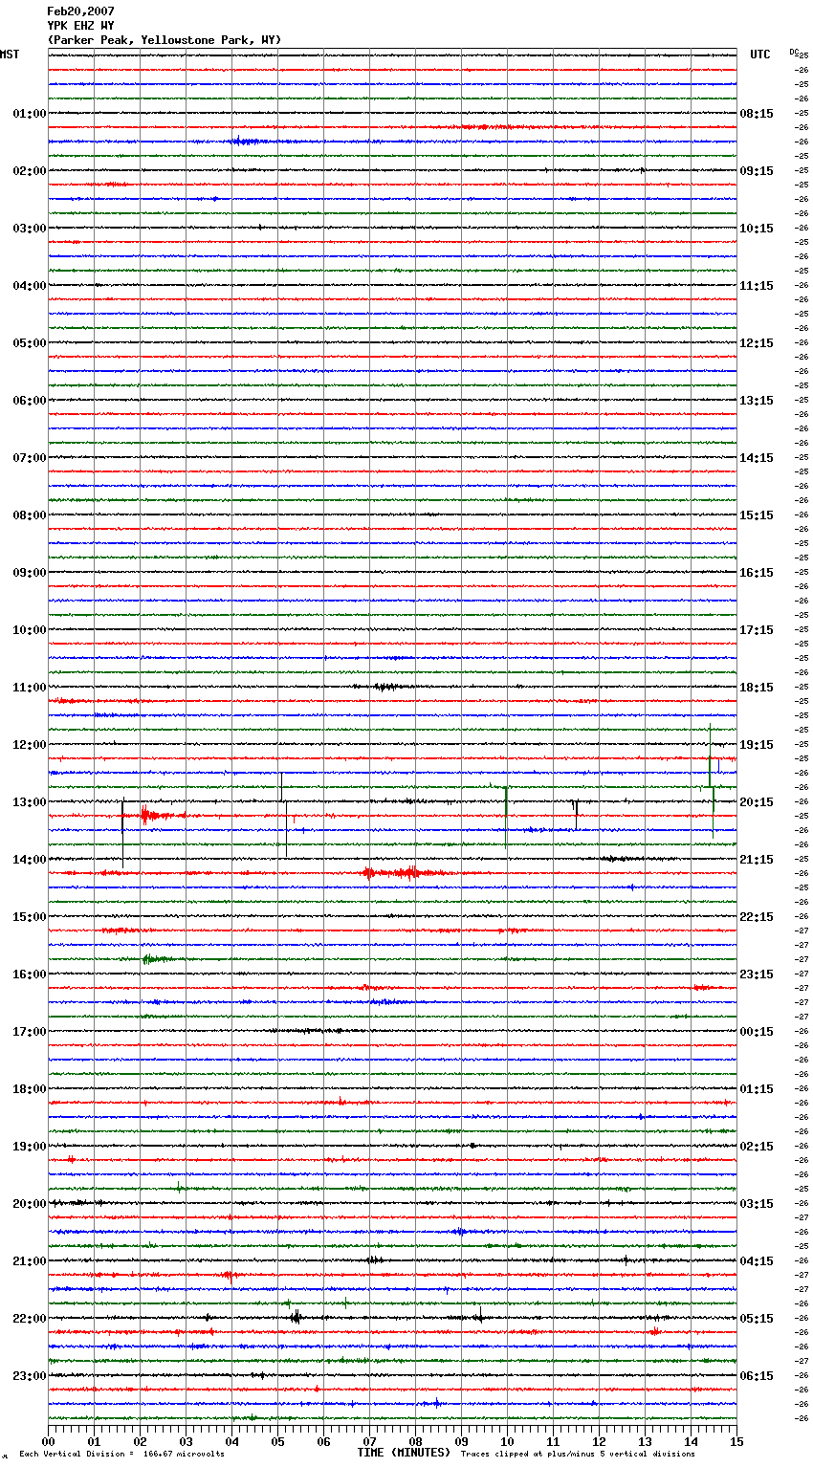Image resolution: width=813 pixels, height=1467 pixels.
Task: Select the 17:00 MST time label
Action: (x=30, y=1032)
